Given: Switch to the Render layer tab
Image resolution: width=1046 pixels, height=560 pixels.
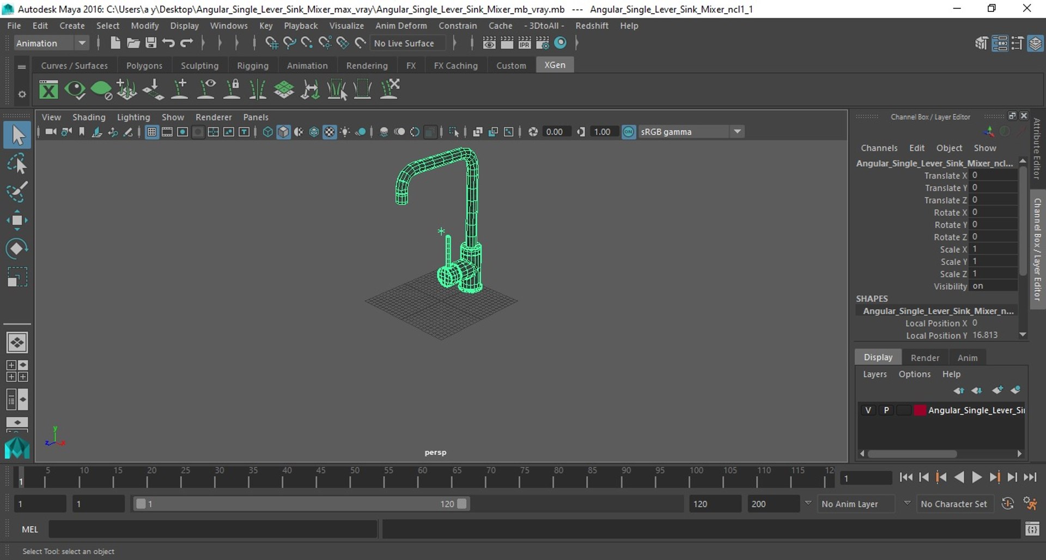Looking at the screenshot, I should click(x=925, y=357).
